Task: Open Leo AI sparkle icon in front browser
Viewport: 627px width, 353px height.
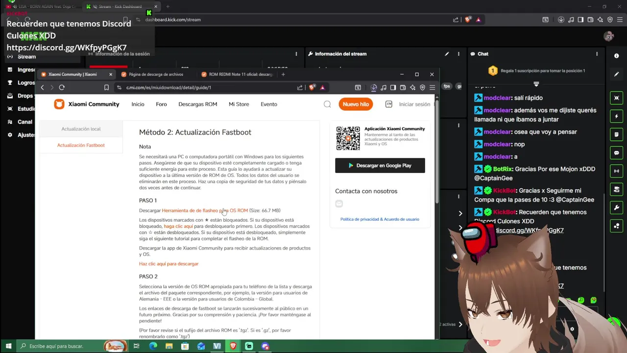Action: [x=412, y=87]
